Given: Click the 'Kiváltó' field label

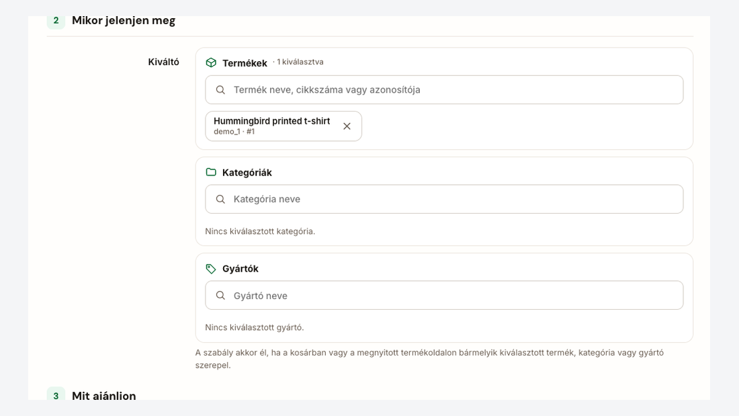Looking at the screenshot, I should [x=163, y=62].
